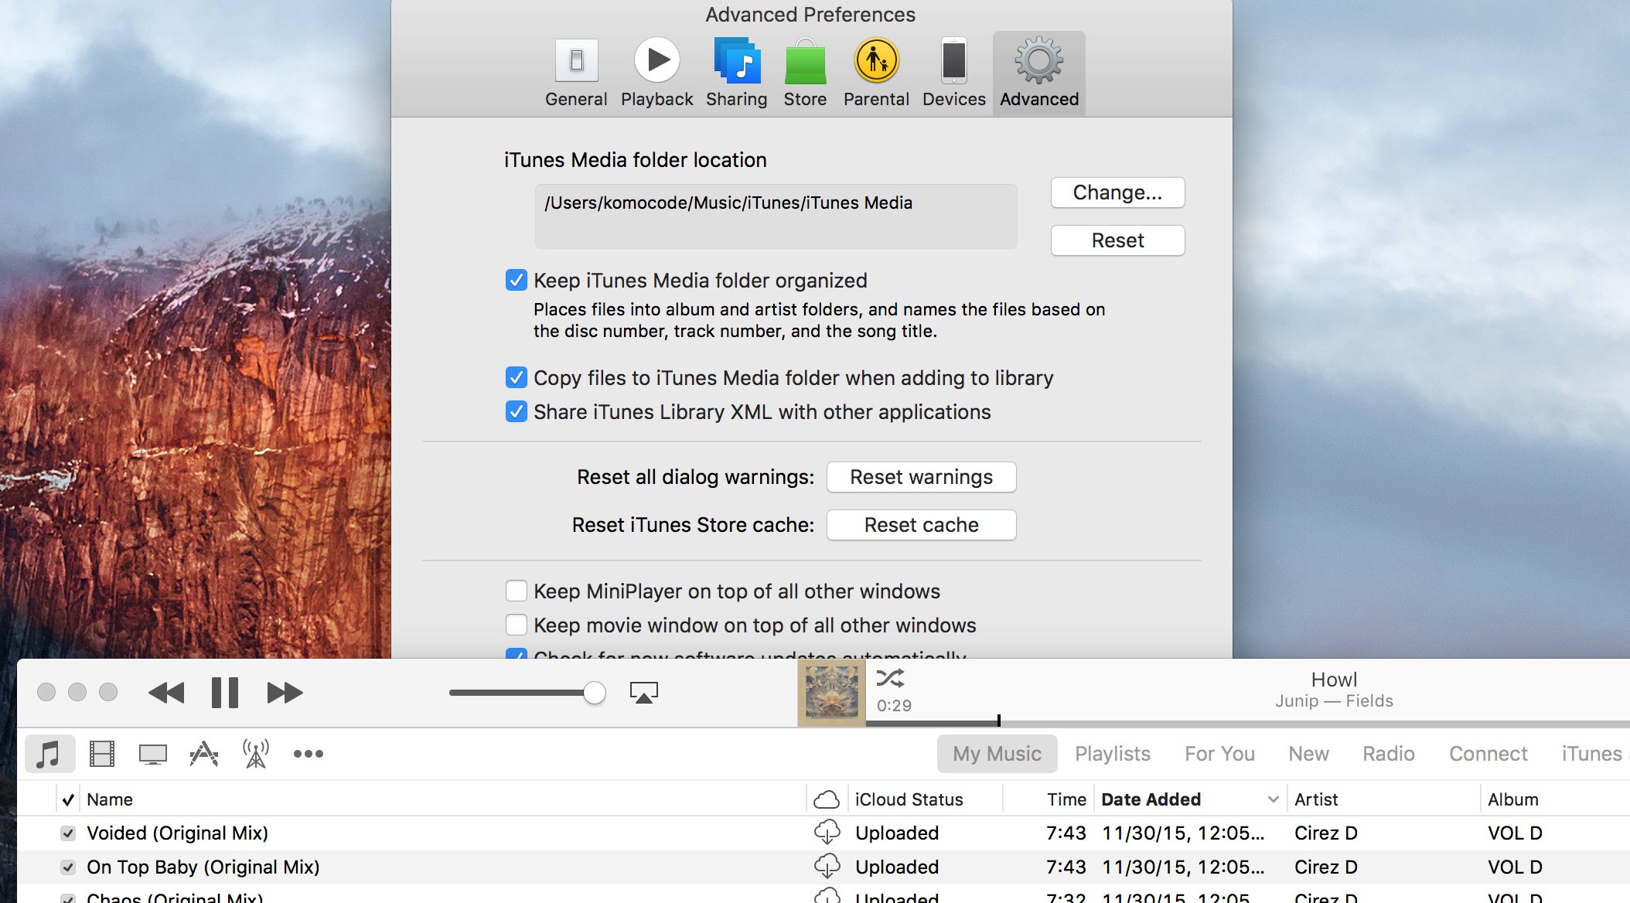
Task: Click the iCloud download icon for On Top Baby
Action: [x=827, y=867]
